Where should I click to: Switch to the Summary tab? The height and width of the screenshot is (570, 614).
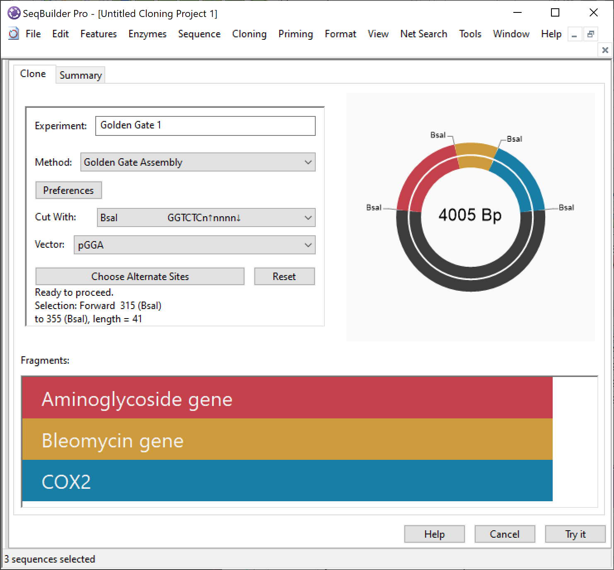tap(80, 75)
